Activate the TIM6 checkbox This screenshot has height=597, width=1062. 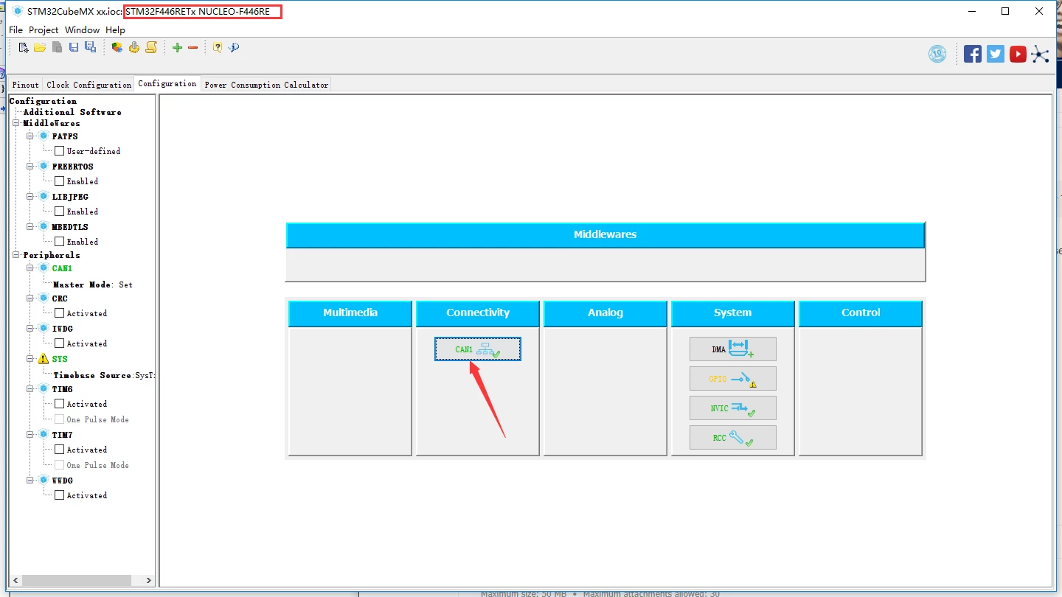[x=60, y=404]
